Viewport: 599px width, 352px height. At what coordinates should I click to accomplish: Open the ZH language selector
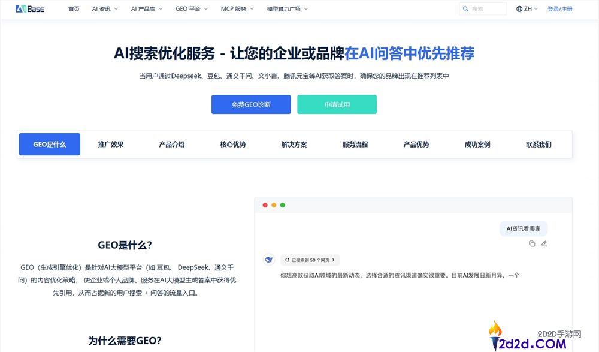point(527,9)
